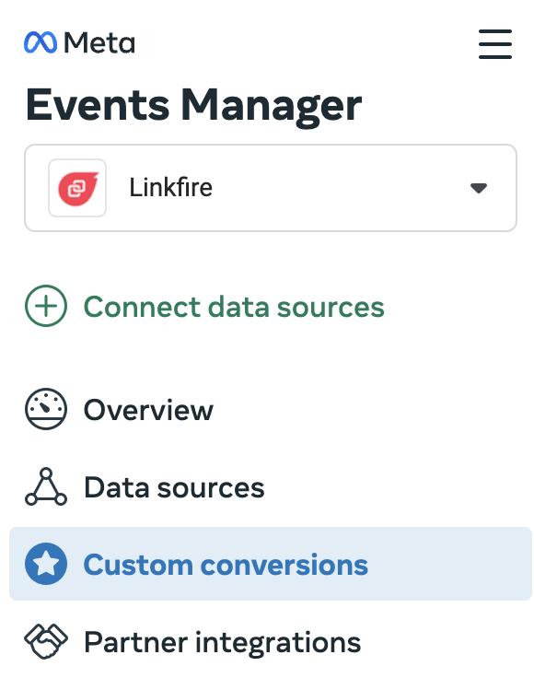Viewport: 534px width, 678px height.
Task: Click the empty area of the highlighted Custom conversions row
Action: tap(449, 564)
